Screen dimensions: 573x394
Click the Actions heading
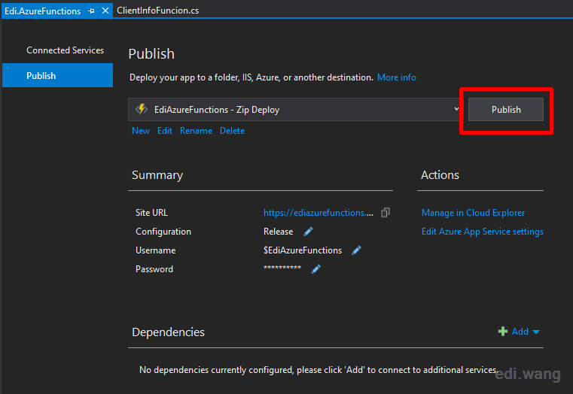[440, 175]
